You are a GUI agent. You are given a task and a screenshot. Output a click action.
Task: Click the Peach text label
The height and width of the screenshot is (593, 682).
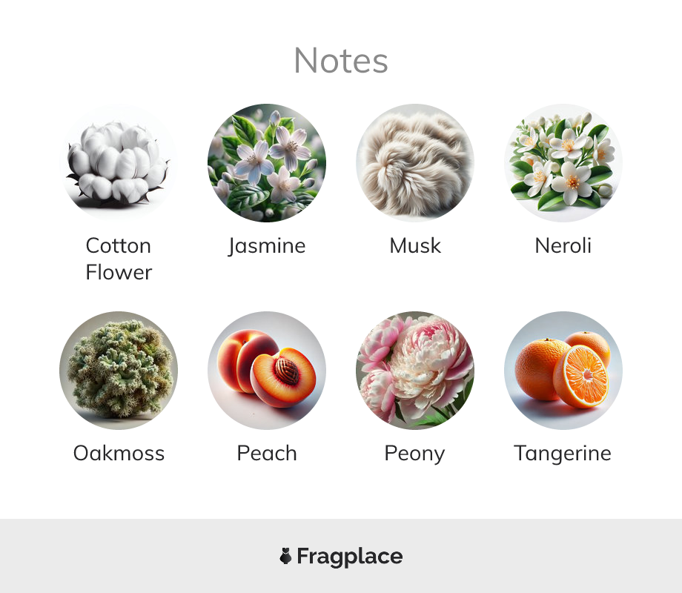pyautogui.click(x=267, y=453)
